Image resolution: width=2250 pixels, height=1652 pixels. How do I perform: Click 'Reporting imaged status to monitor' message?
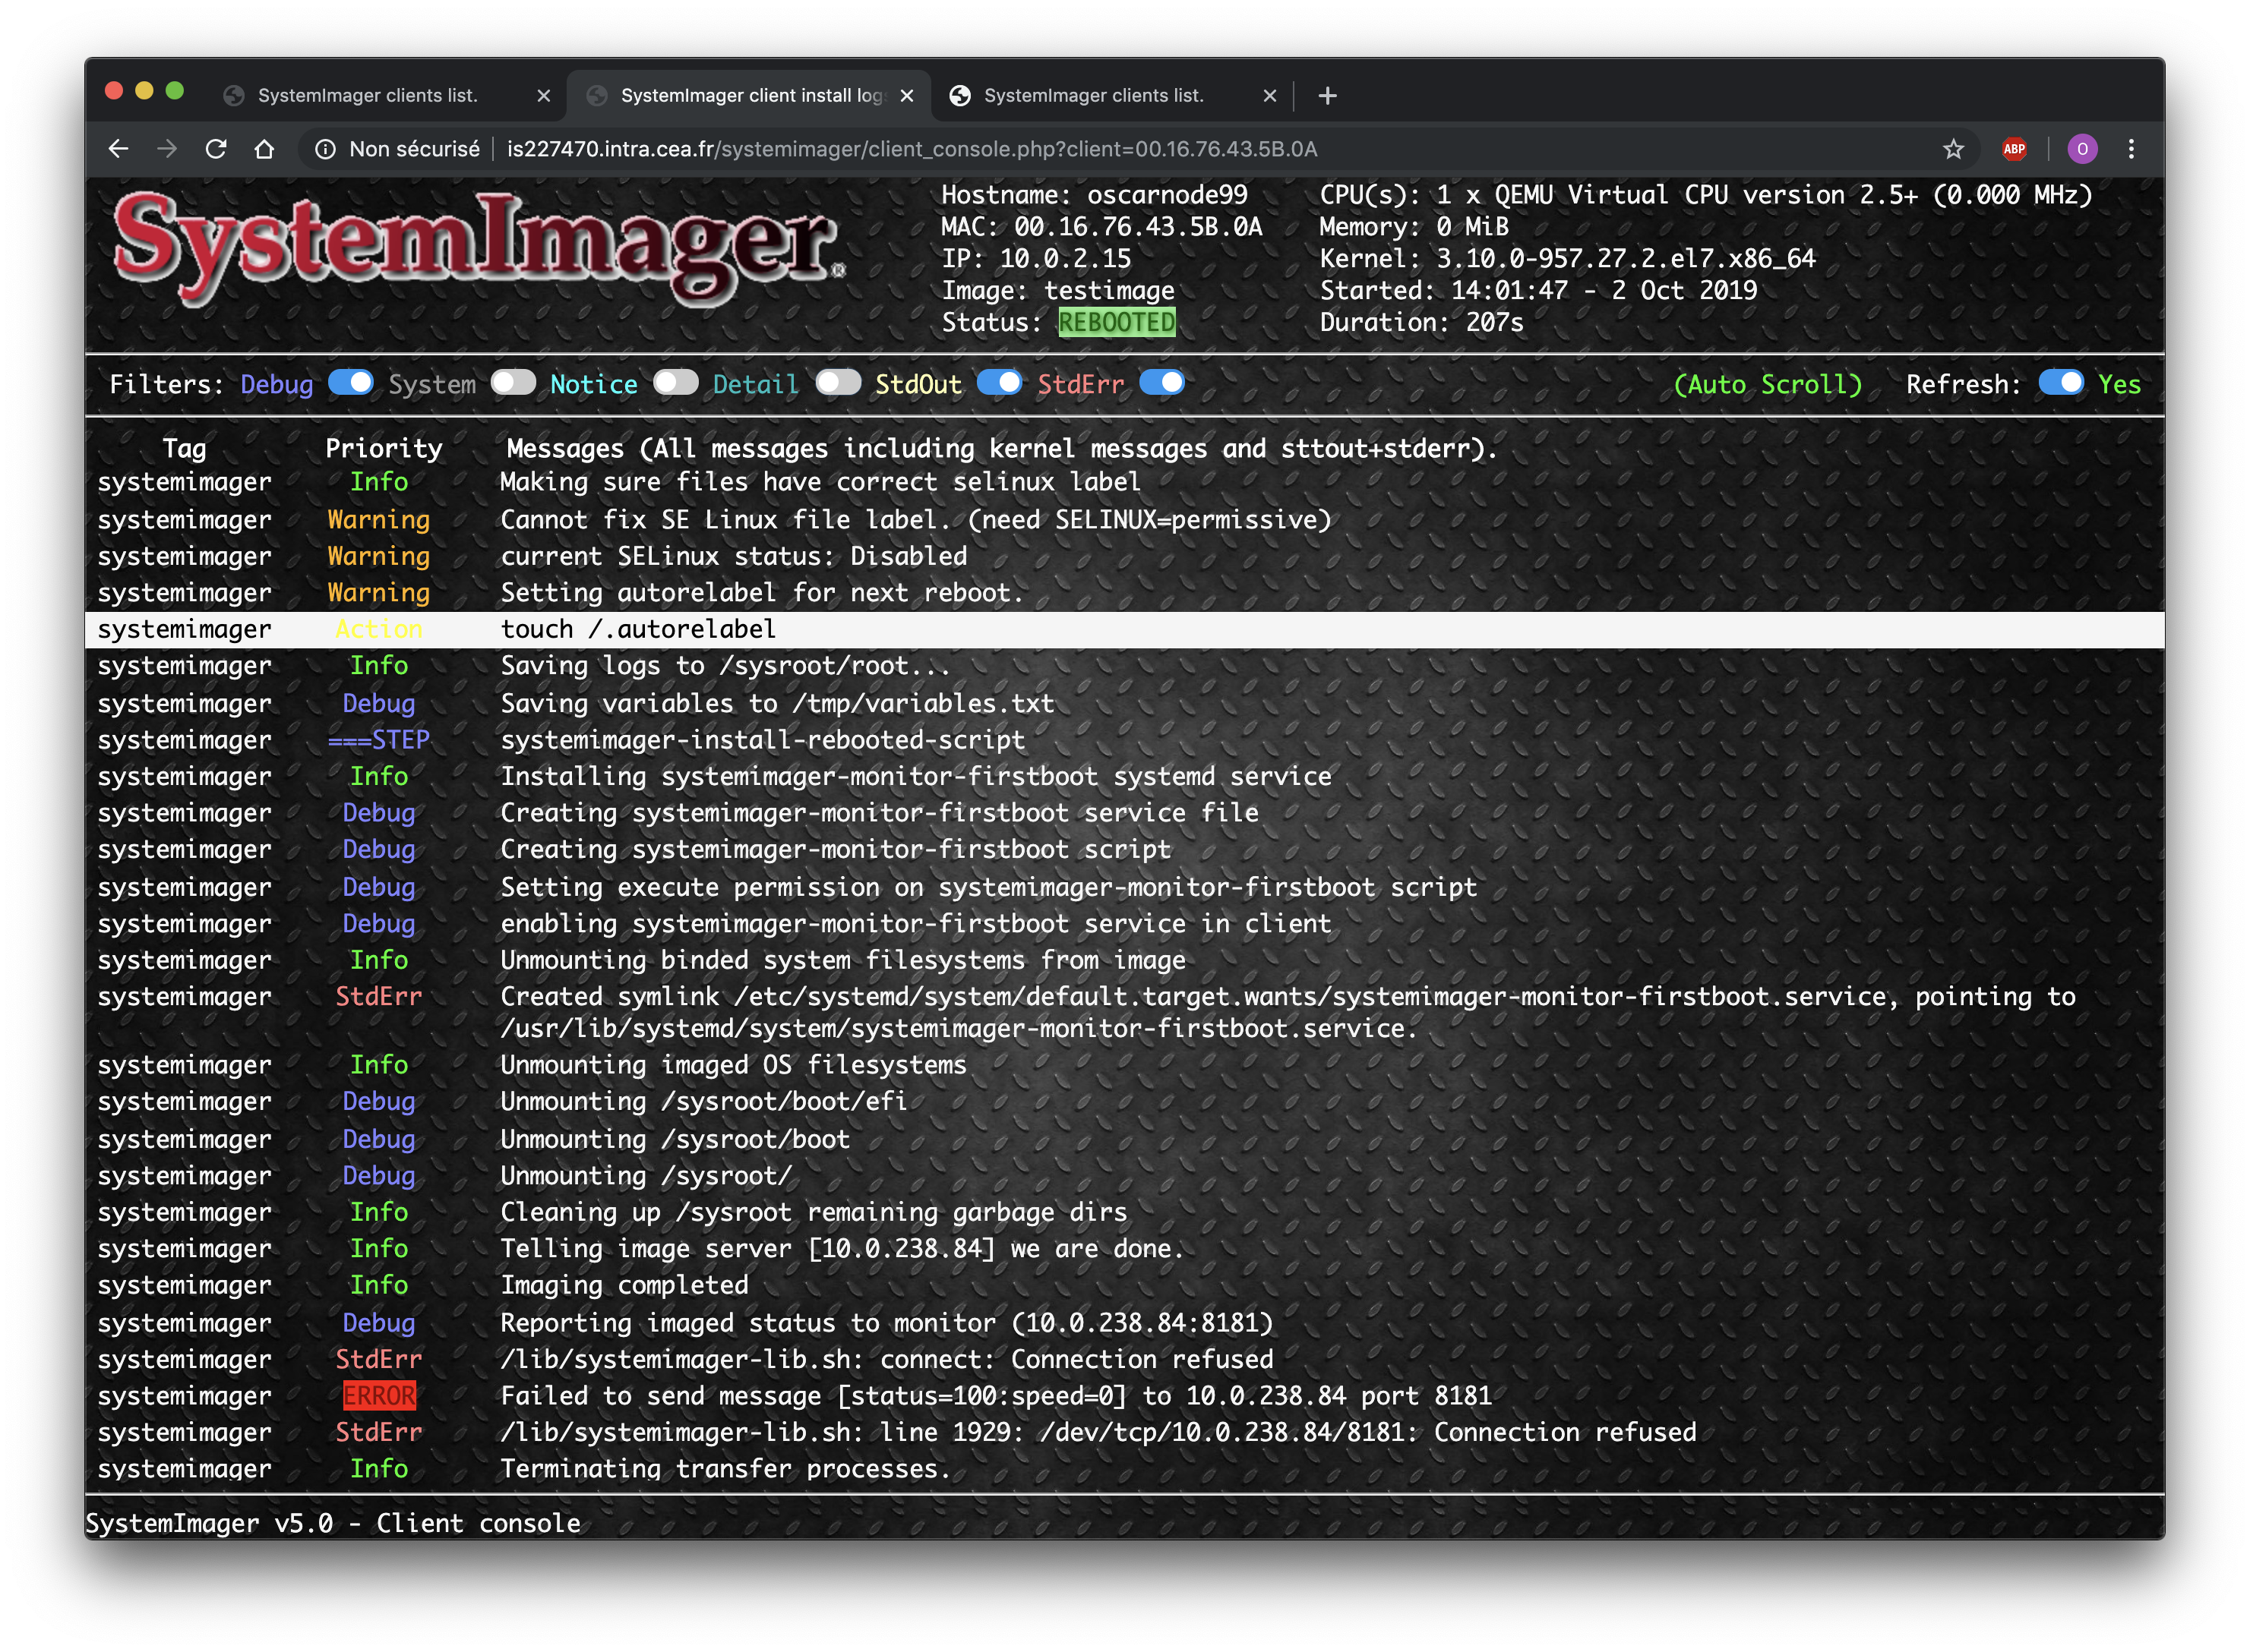(x=886, y=1323)
